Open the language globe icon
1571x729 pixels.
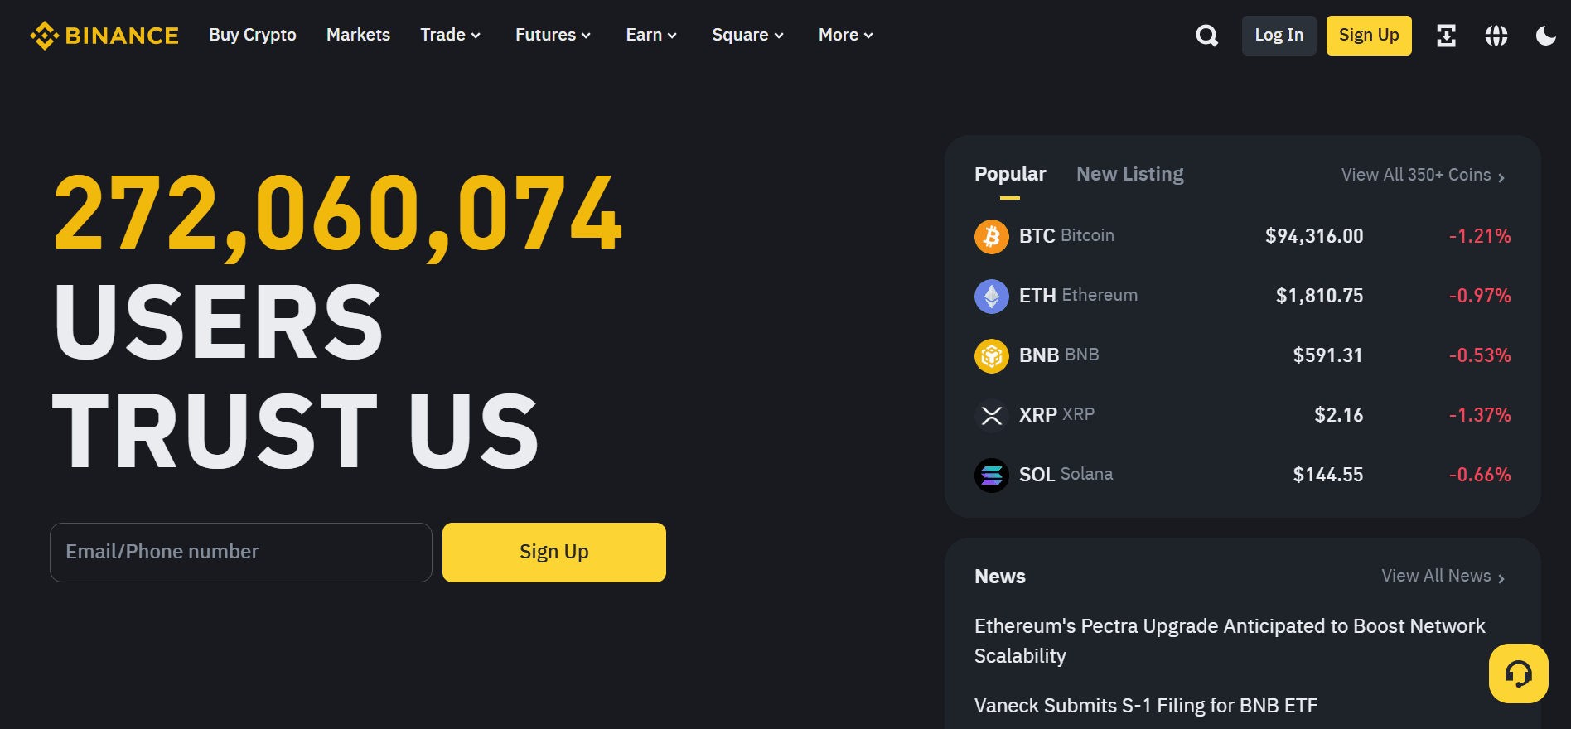[x=1496, y=36]
